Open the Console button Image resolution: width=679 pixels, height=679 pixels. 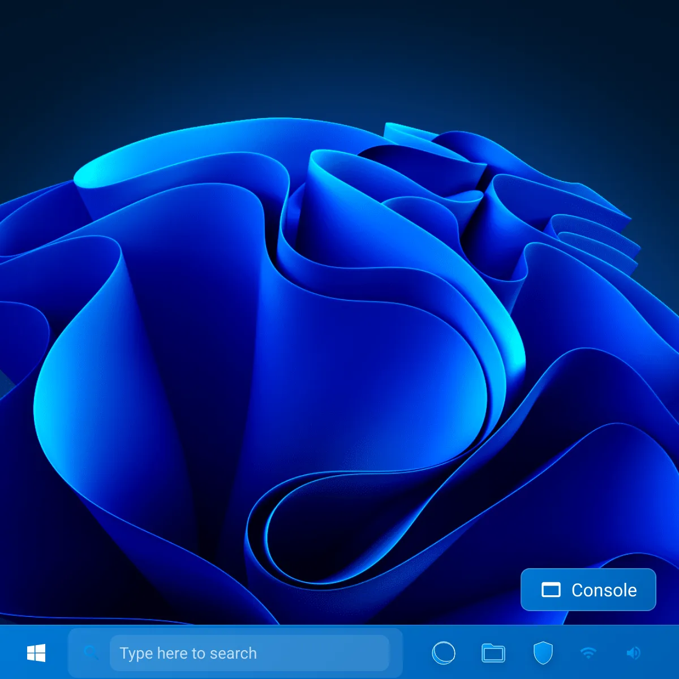[588, 590]
